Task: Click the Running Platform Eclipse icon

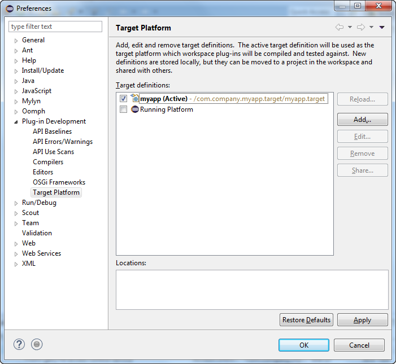Action: [x=135, y=109]
